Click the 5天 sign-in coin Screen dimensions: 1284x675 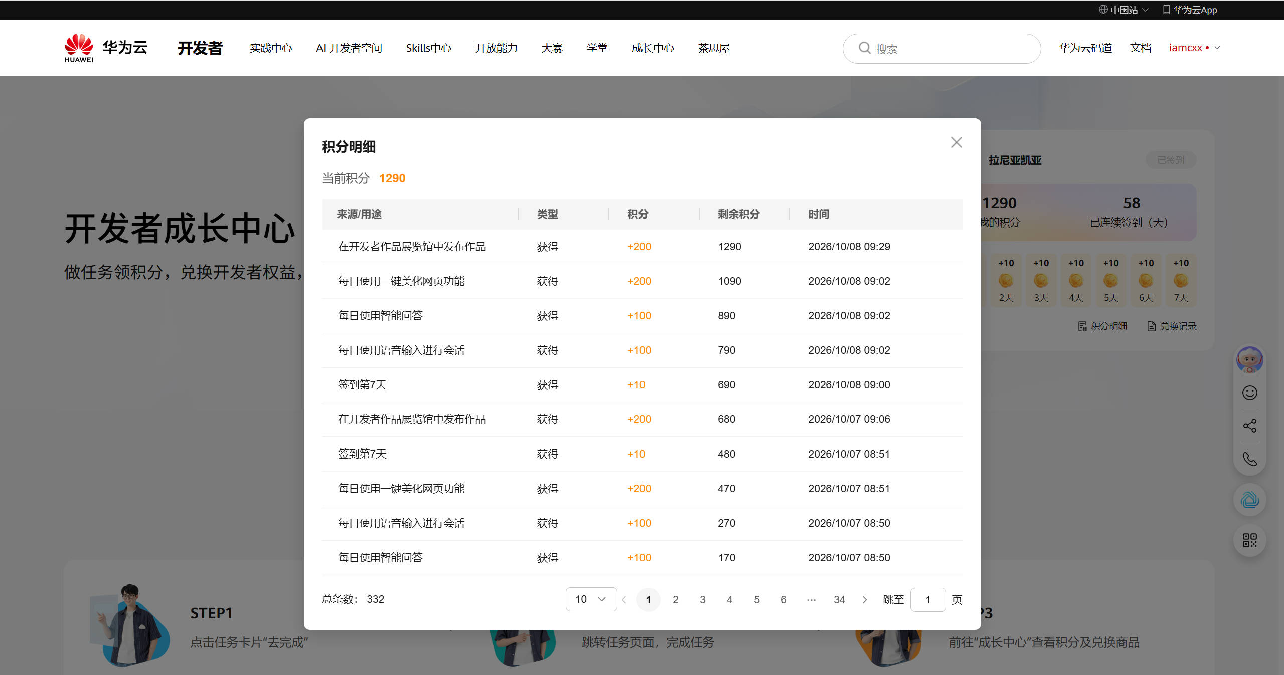click(x=1111, y=280)
